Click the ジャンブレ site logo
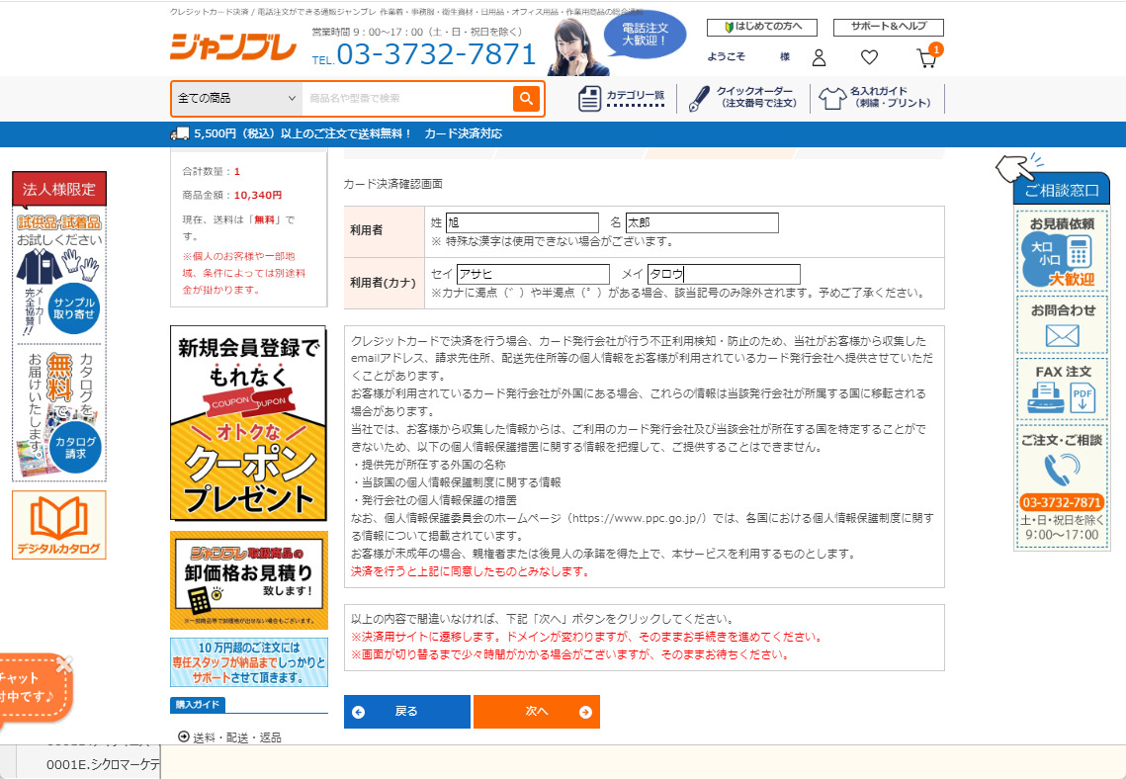Screen dimensions: 1126x779 point(233,46)
